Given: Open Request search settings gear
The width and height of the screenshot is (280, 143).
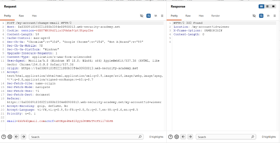Looking at the screenshot, I should (x=10, y=137).
